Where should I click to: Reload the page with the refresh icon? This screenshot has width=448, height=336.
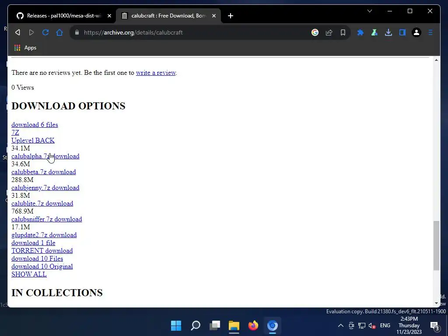[x=45, y=32]
